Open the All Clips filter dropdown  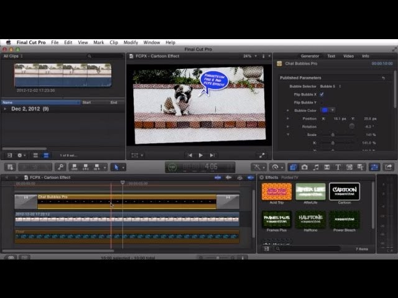click(13, 56)
